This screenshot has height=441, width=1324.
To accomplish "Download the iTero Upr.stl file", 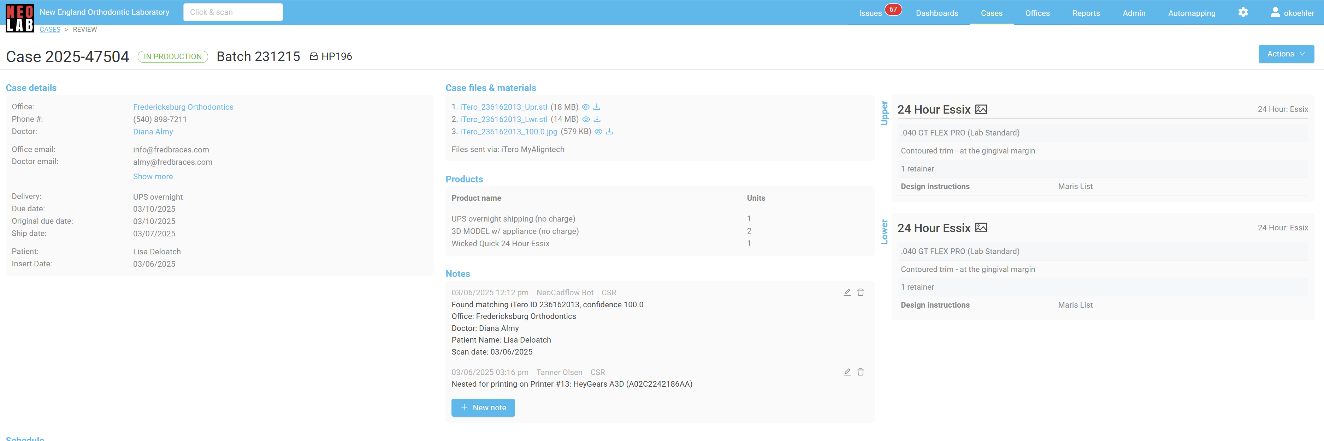I will [x=597, y=107].
